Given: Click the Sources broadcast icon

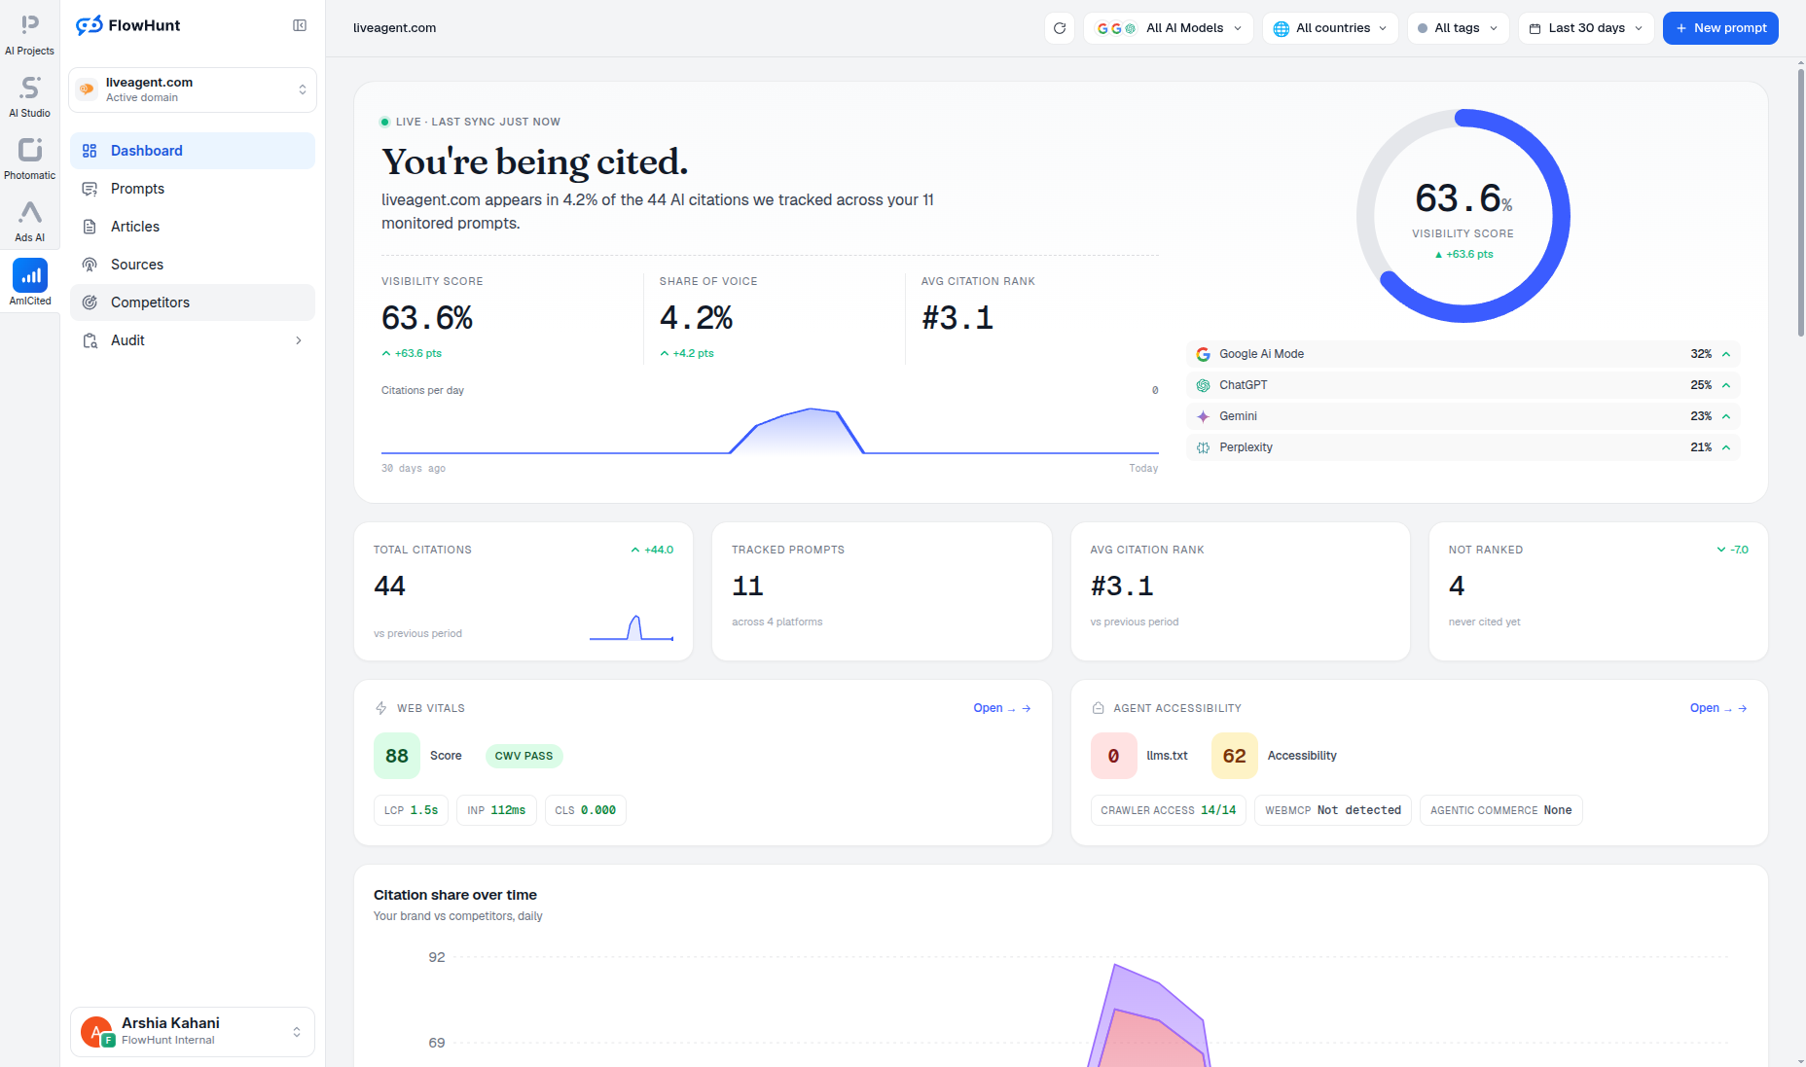Looking at the screenshot, I should (90, 265).
